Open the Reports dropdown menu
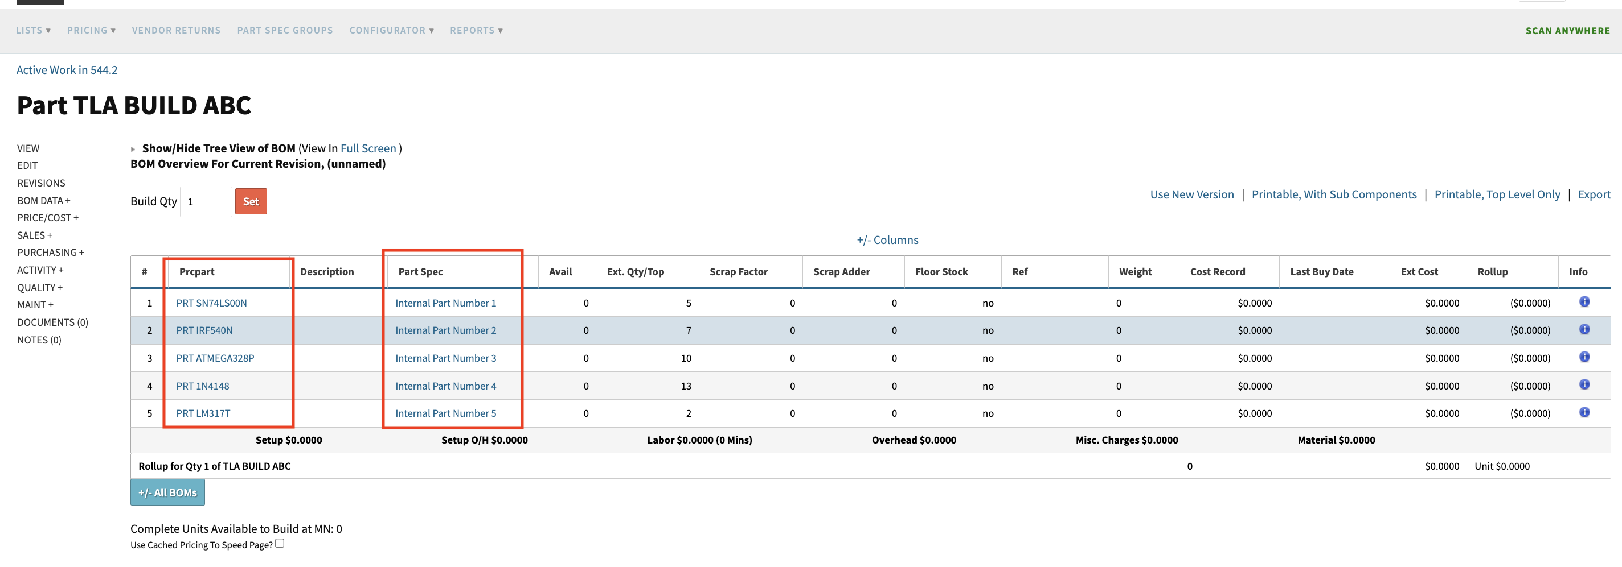Image resolution: width=1622 pixels, height=567 pixels. tap(476, 30)
